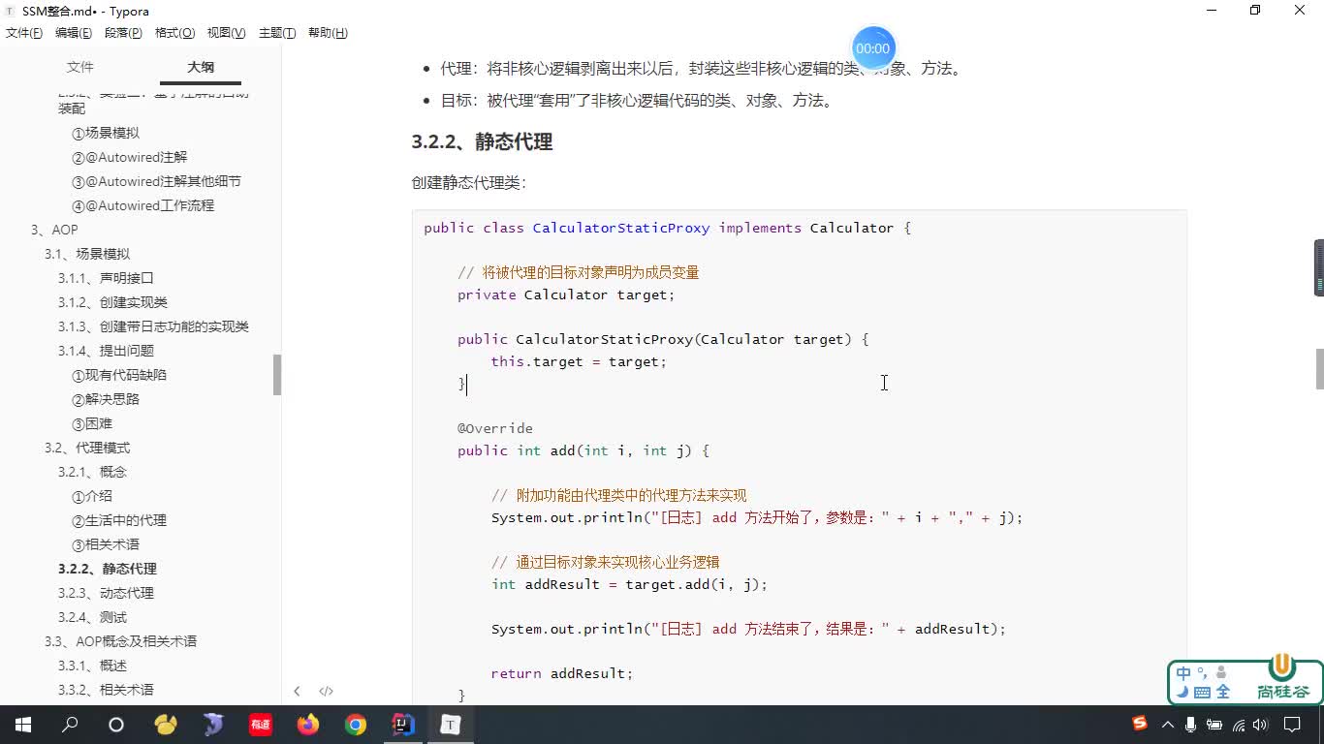Switch sidebar to the 大纲 tab
The image size is (1324, 744).
tap(201, 67)
